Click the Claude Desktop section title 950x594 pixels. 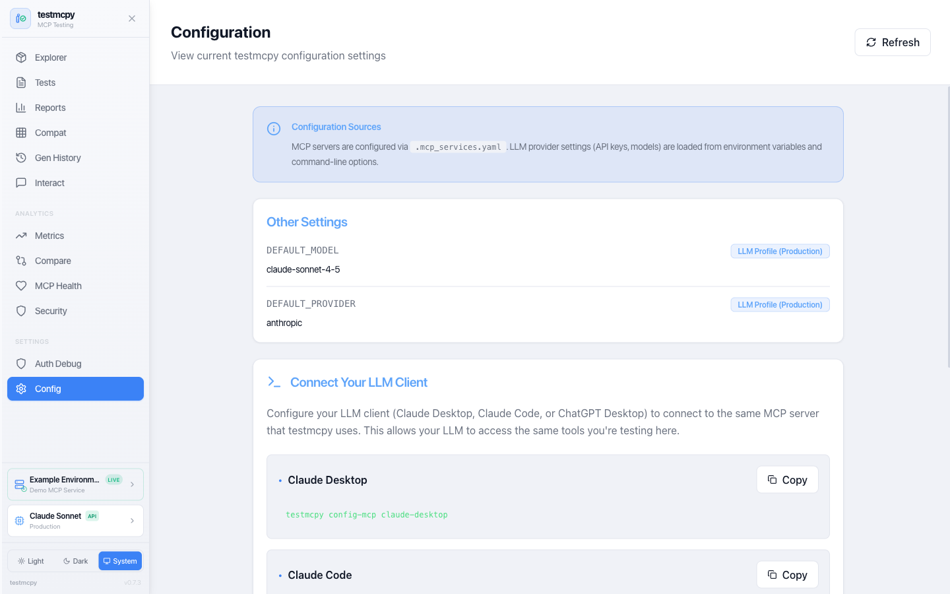pos(327,480)
